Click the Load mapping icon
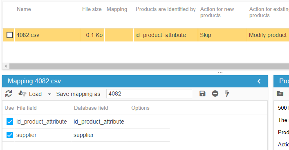Viewport: 289px width, 150px height. pos(22,93)
